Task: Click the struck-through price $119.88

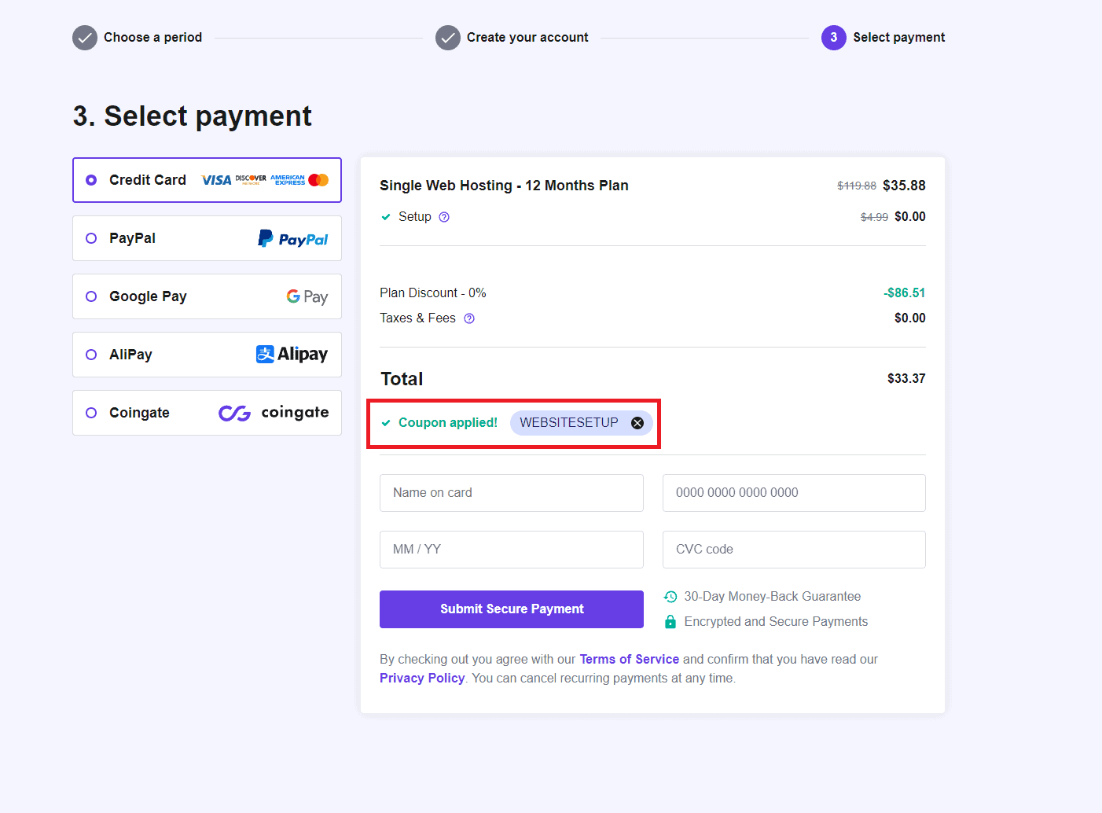Action: pos(857,186)
